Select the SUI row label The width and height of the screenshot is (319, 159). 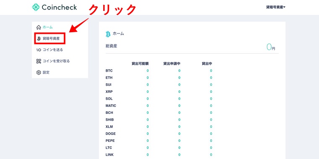click(108, 85)
